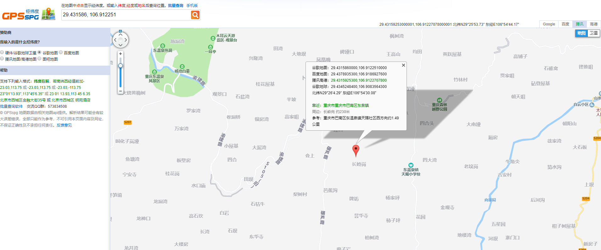Select 图吧地图 coordinate type radio
This screenshot has height=250, width=601.
click(x=39, y=59)
